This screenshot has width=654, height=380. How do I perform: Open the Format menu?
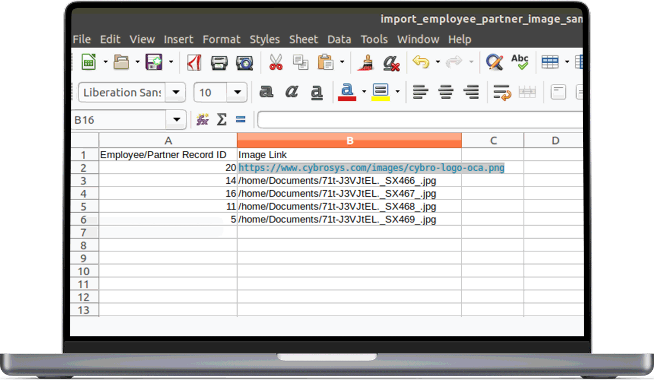click(x=221, y=39)
